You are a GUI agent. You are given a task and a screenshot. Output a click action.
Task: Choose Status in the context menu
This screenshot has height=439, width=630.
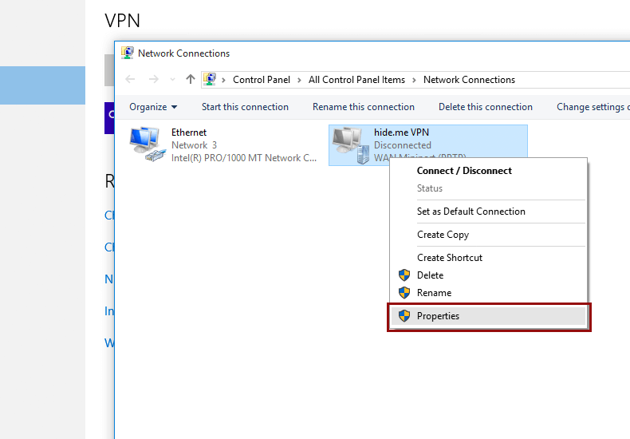430,188
